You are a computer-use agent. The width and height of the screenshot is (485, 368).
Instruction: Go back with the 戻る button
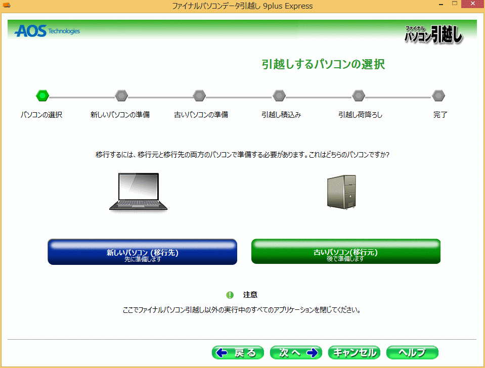pyautogui.click(x=238, y=352)
